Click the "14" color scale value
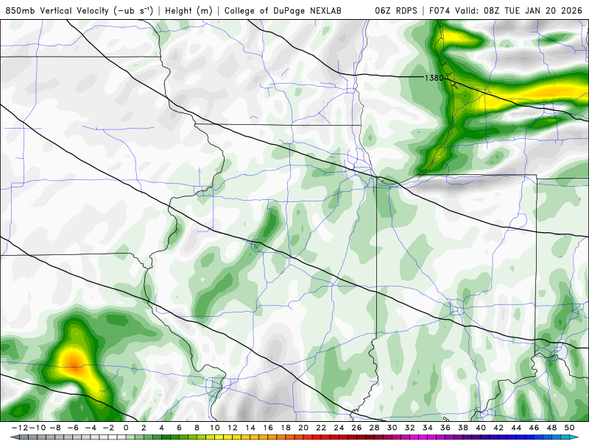This screenshot has width=589, height=441. (250, 428)
